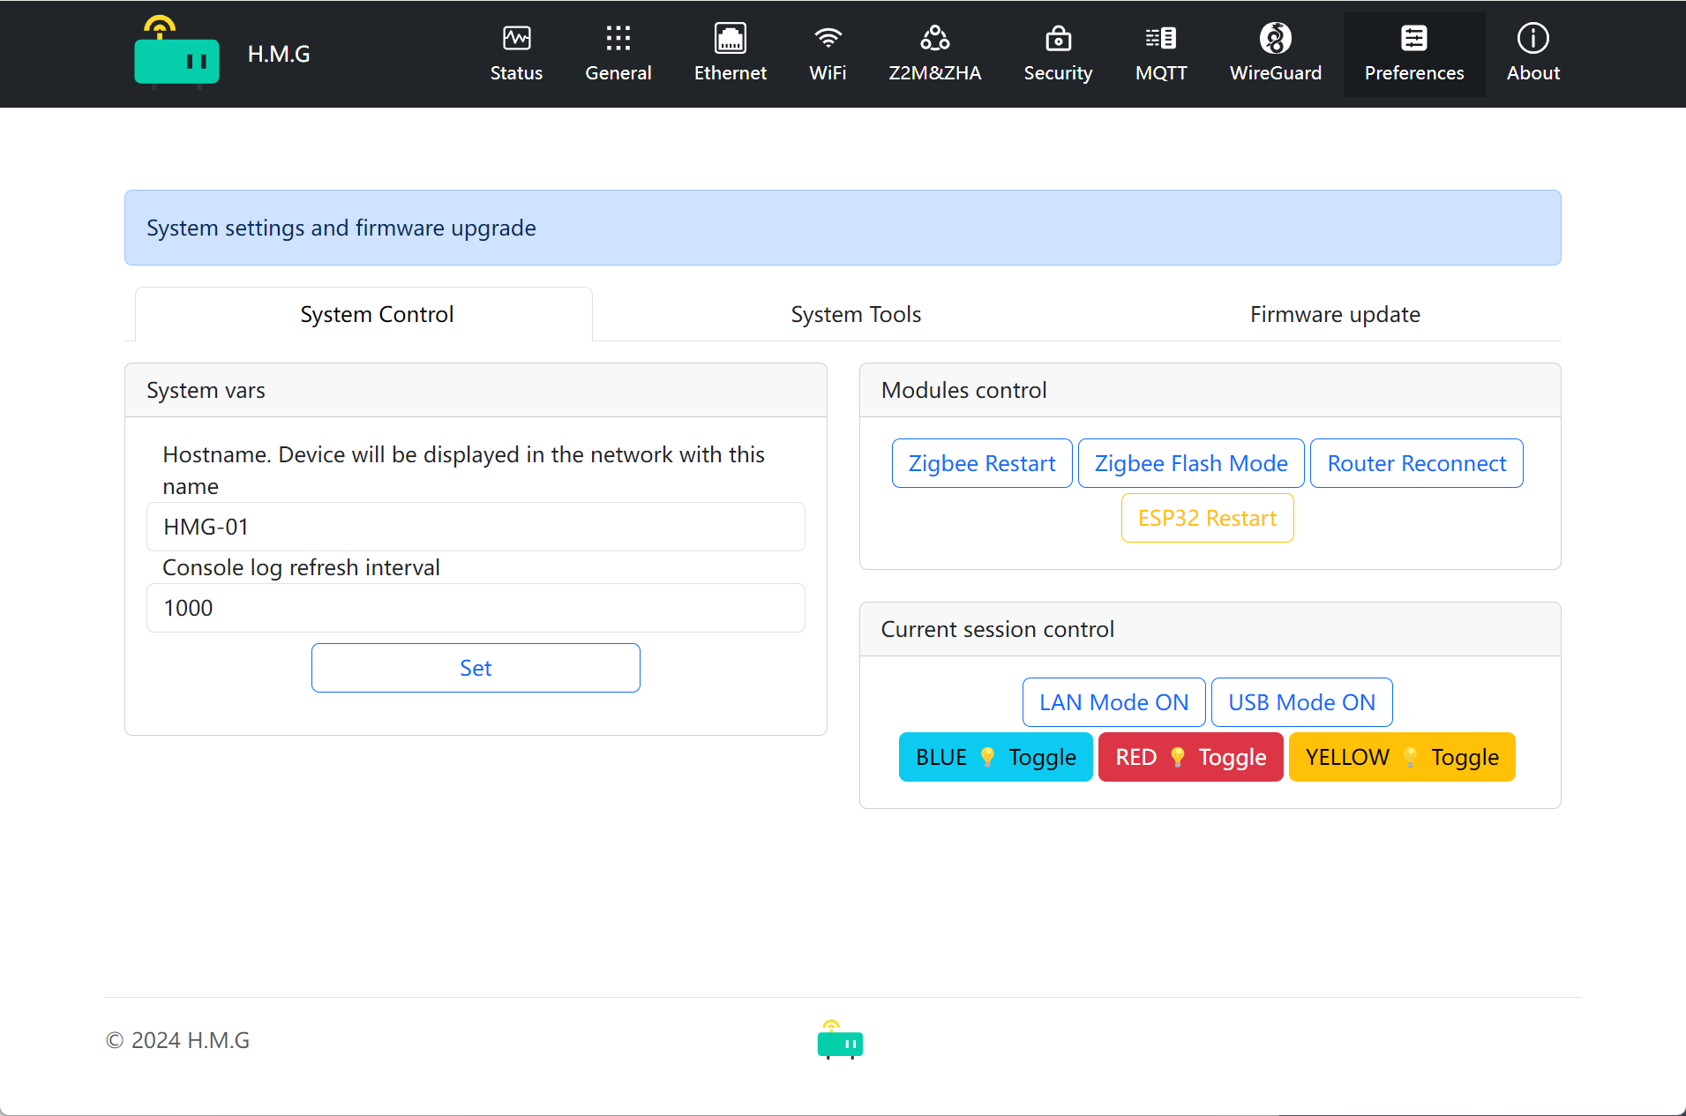Open the Status page icon
The image size is (1686, 1116).
(516, 39)
